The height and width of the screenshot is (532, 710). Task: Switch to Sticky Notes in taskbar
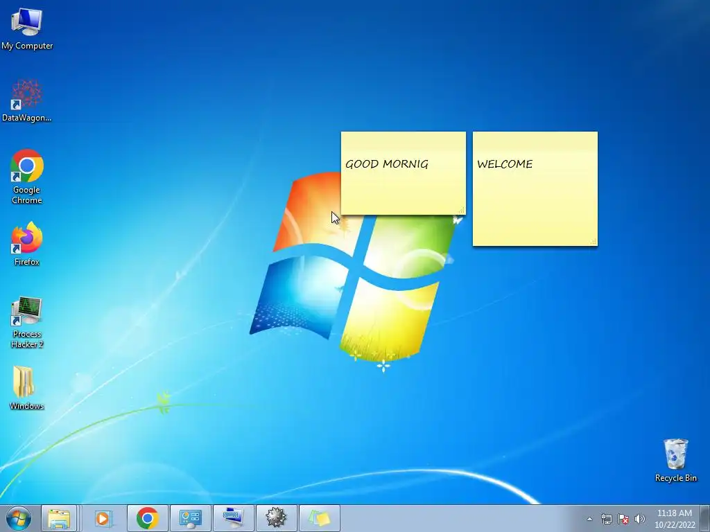click(319, 518)
